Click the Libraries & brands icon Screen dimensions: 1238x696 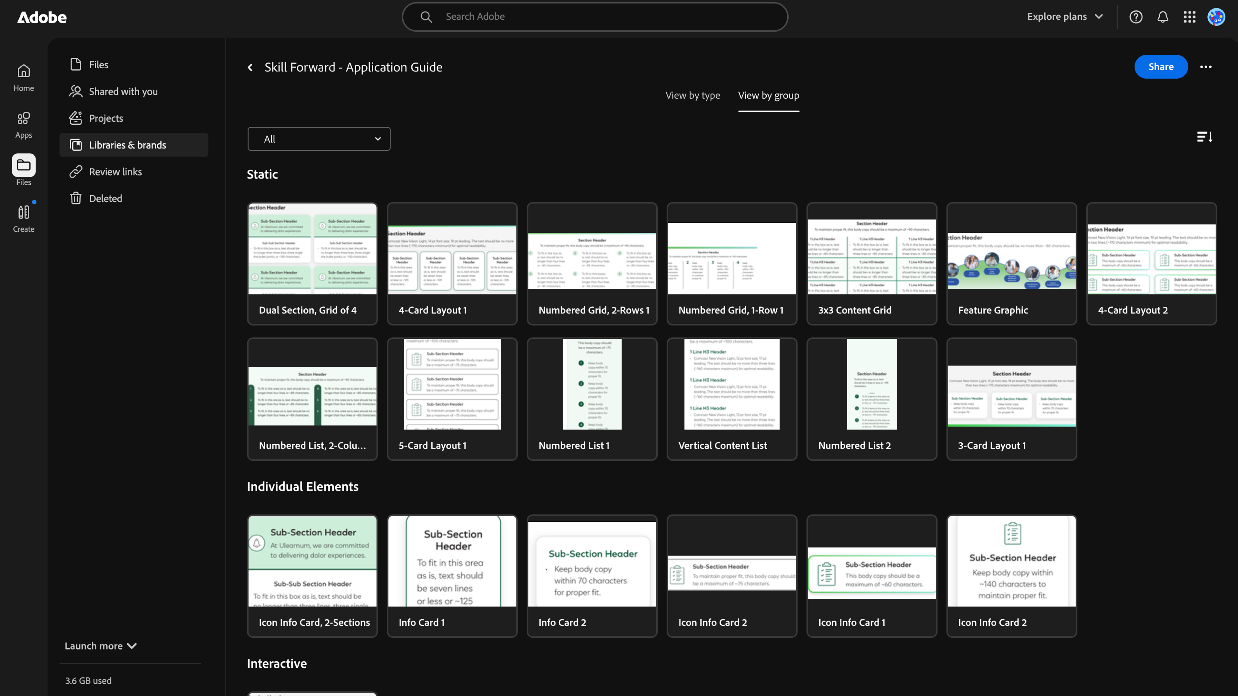(x=75, y=145)
